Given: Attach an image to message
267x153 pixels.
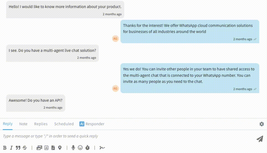Looking at the screenshot, I should (39, 148).
